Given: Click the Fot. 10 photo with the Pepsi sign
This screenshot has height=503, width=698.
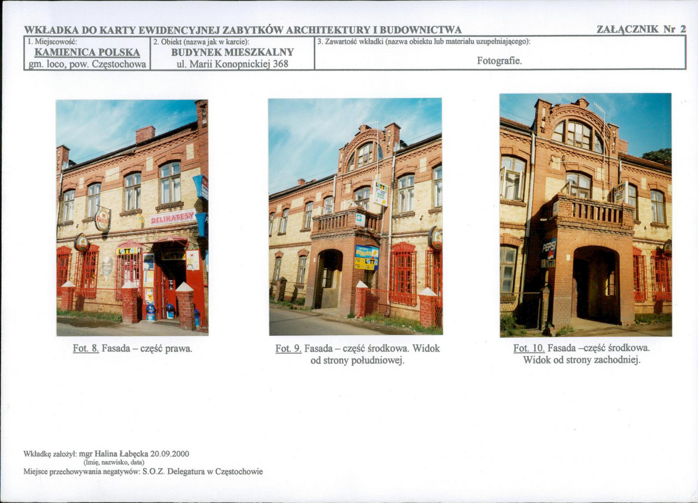Looking at the screenshot, I should (586, 215).
